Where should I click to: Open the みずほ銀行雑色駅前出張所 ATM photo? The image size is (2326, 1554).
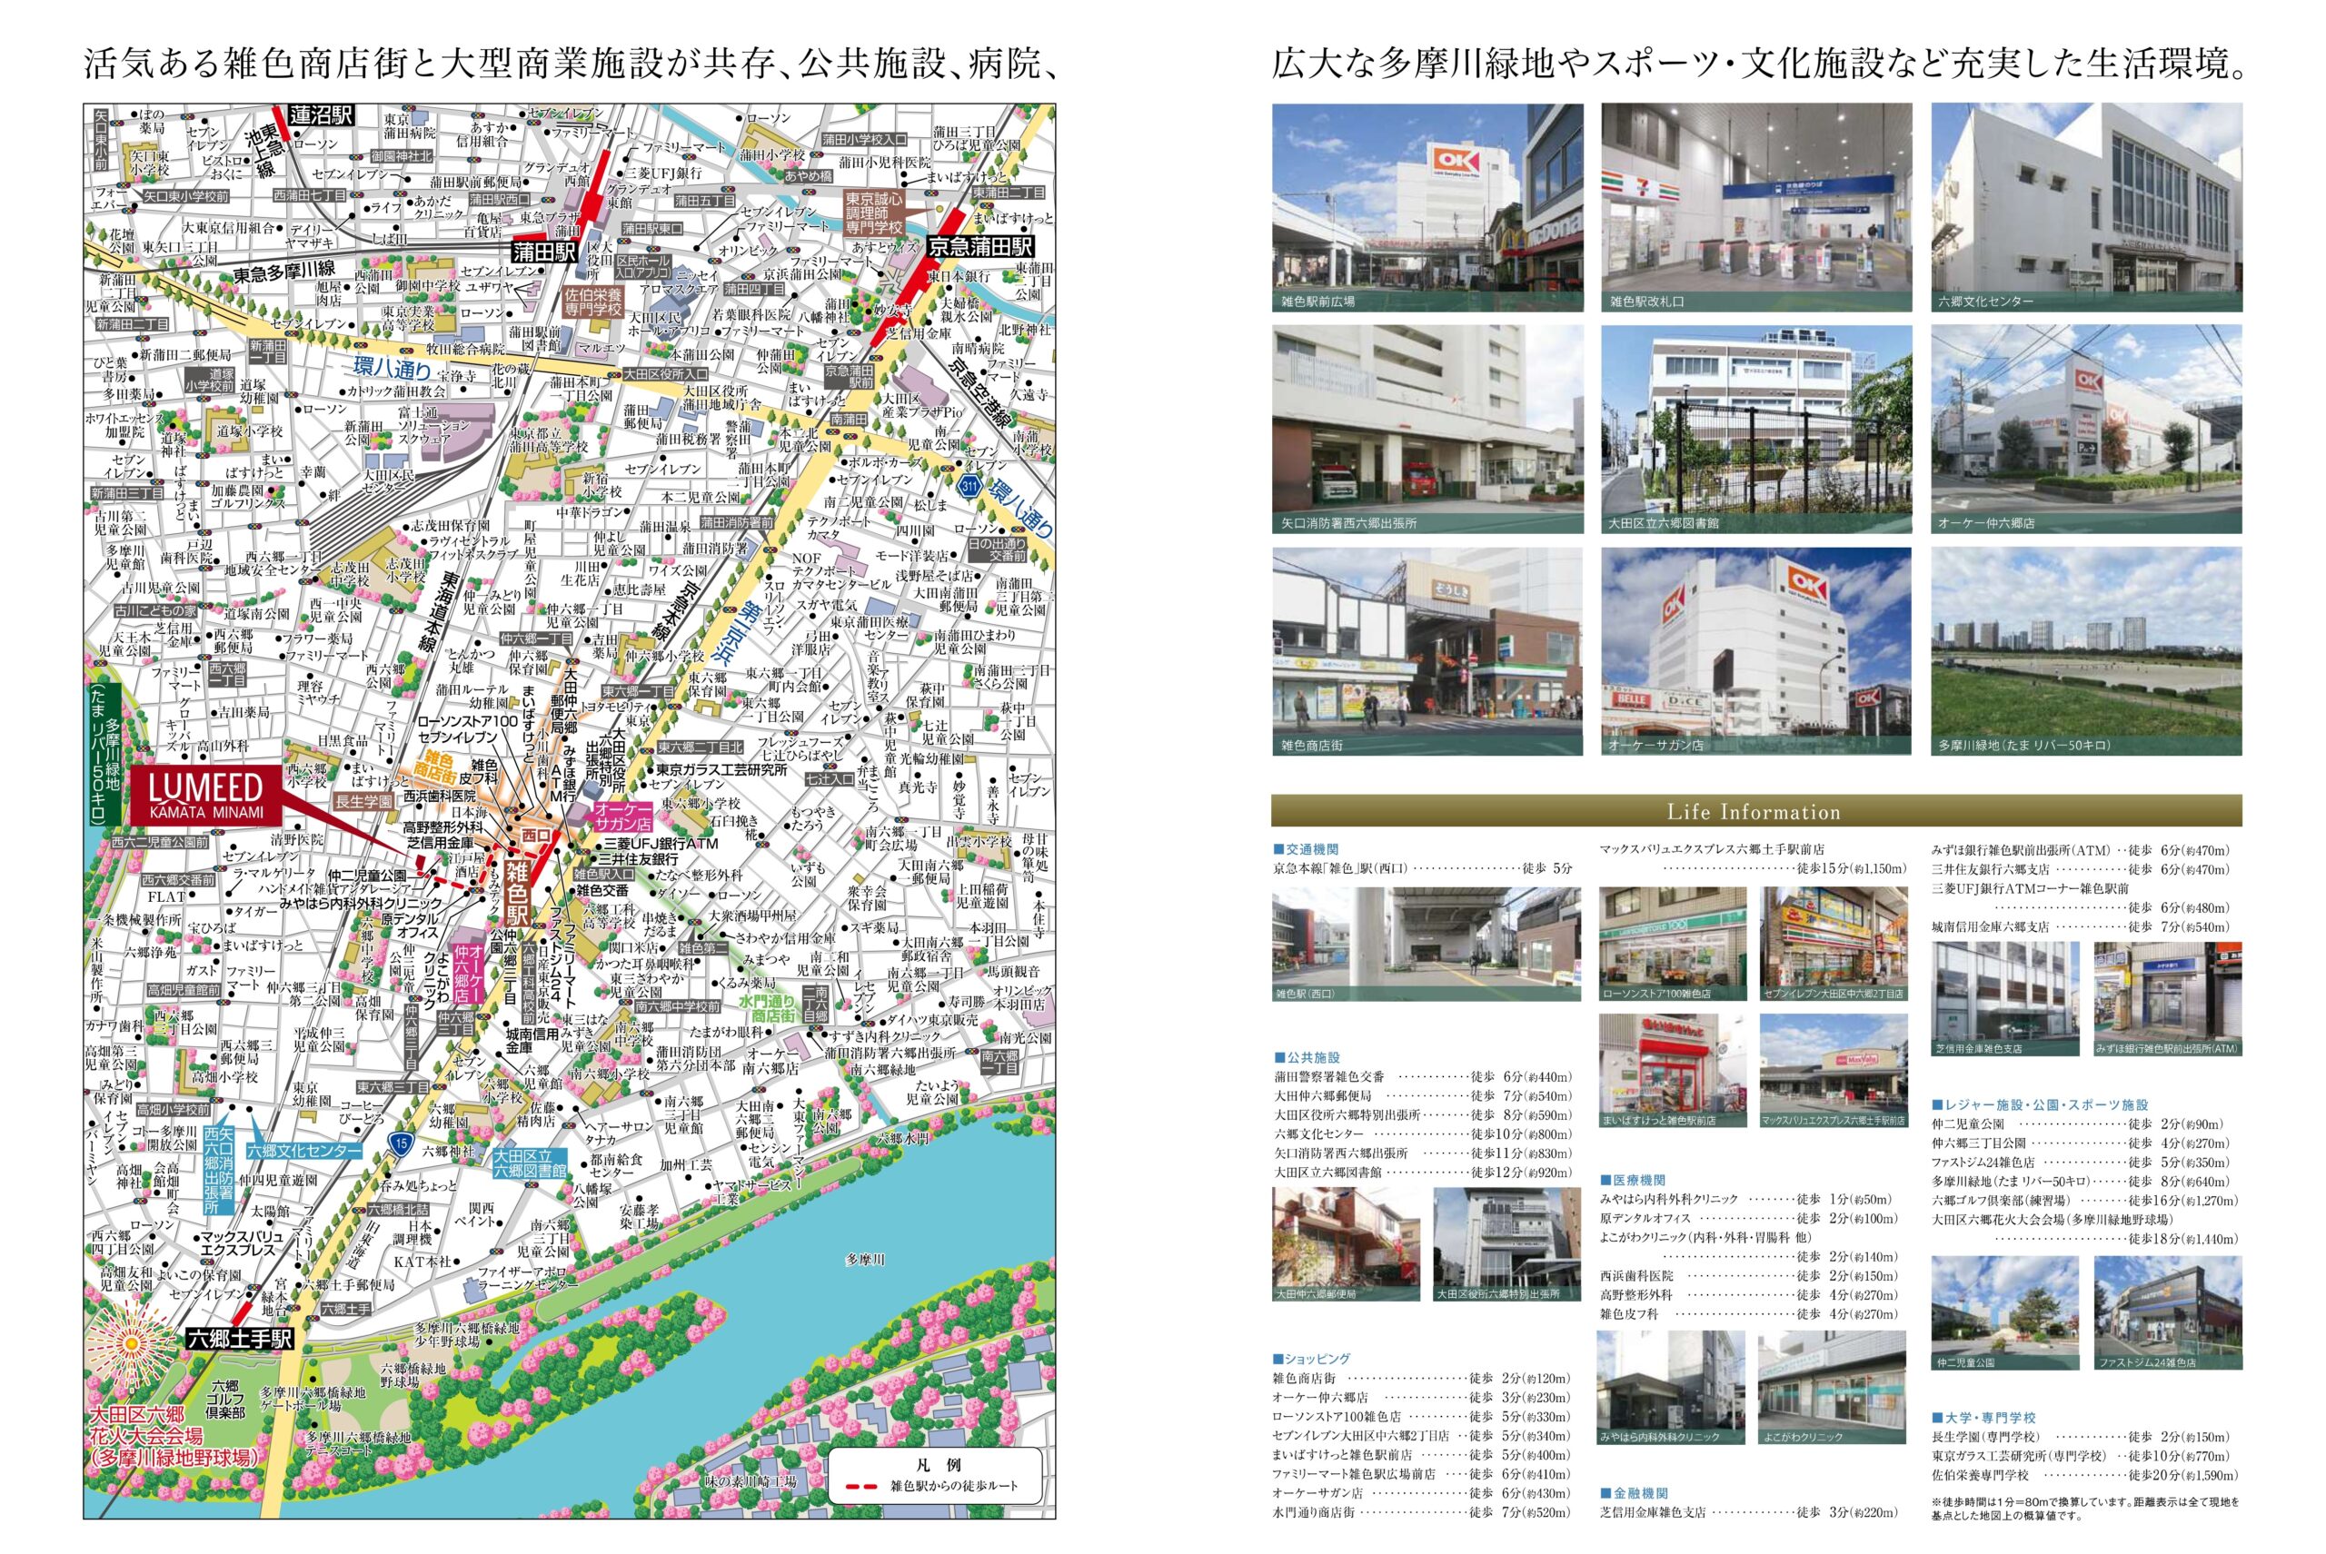tap(2167, 998)
